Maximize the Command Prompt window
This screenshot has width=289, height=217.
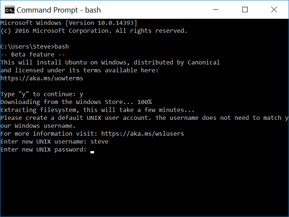click(245, 9)
